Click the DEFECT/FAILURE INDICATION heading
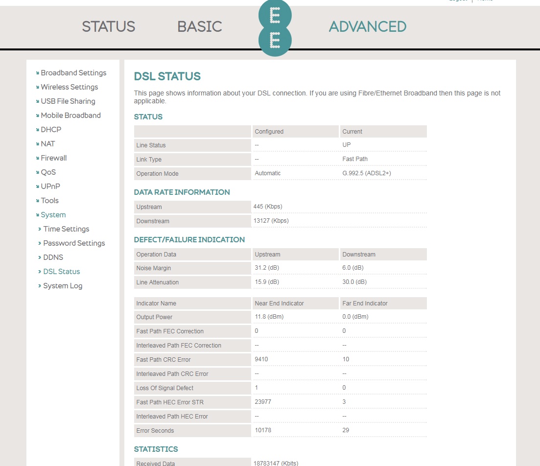This screenshot has width=540, height=466. point(189,240)
